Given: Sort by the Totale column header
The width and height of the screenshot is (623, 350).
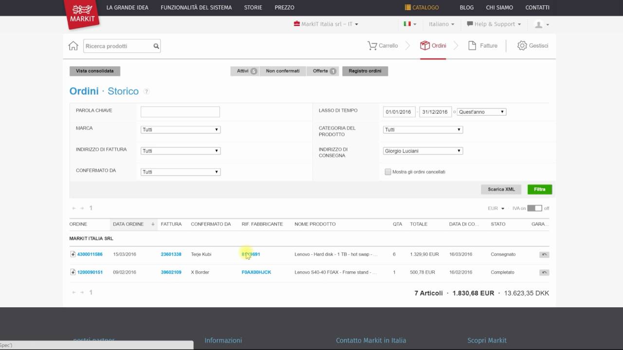Looking at the screenshot, I should pos(419,224).
